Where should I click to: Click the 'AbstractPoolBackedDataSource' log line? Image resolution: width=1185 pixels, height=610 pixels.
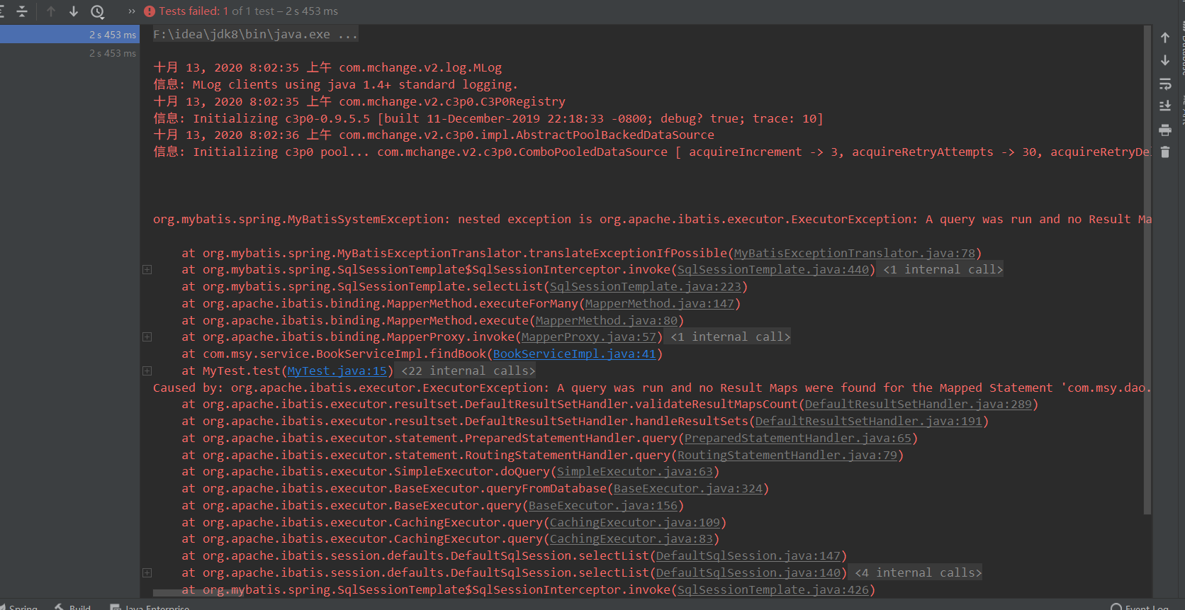pos(434,135)
